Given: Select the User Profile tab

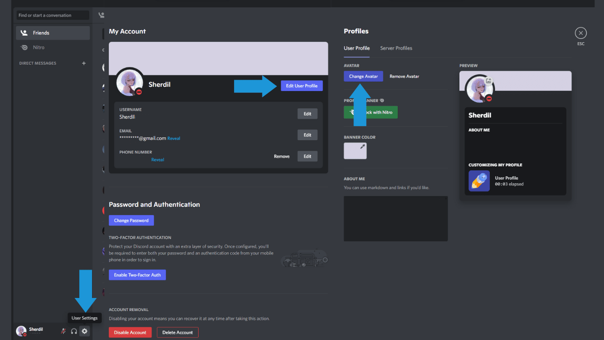Looking at the screenshot, I should 357,48.
